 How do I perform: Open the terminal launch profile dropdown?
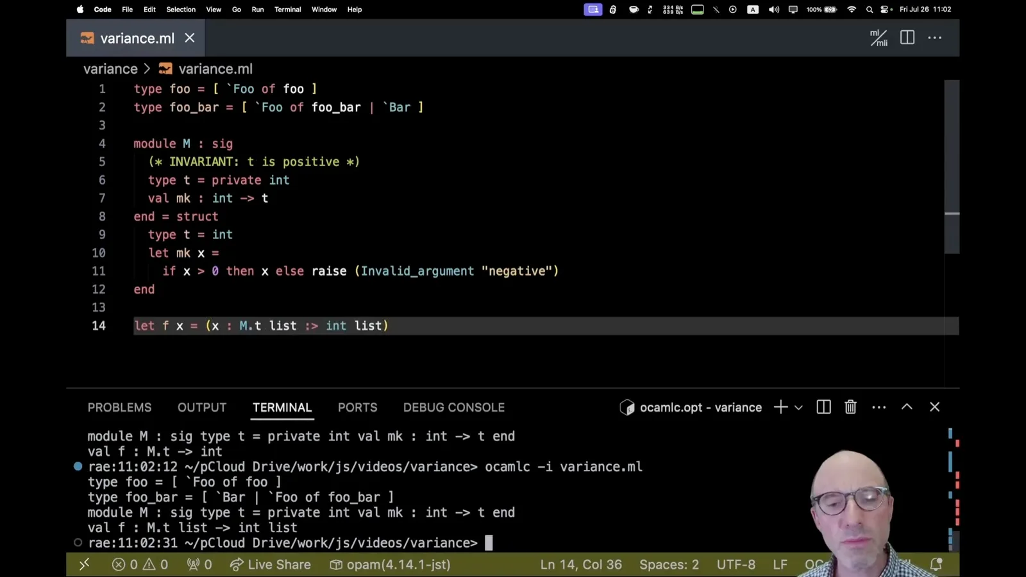pyautogui.click(x=798, y=407)
